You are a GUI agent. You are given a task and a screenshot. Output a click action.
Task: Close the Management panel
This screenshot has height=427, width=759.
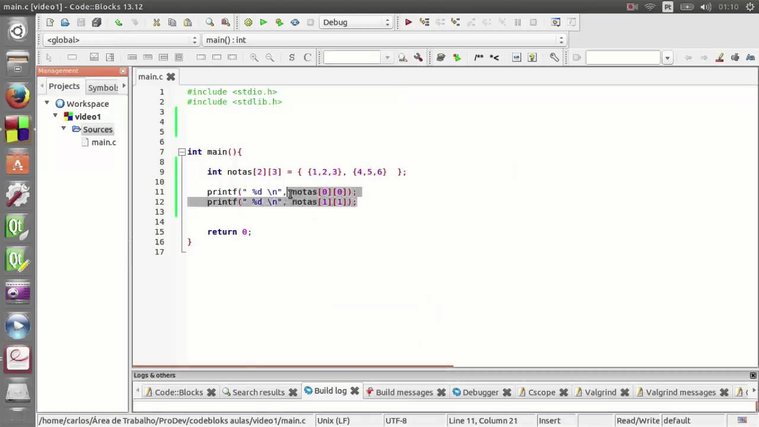coord(123,71)
